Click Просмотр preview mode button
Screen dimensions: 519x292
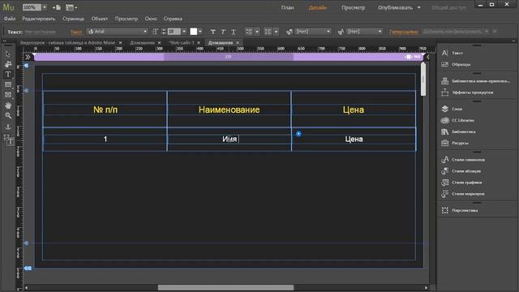(x=354, y=7)
